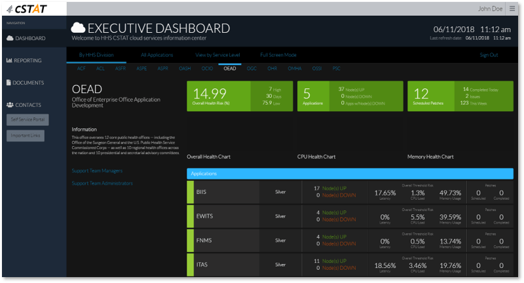This screenshot has width=524, height=283.
Task: Click the 14.99 Overall Health Risk tile
Action: click(240, 96)
